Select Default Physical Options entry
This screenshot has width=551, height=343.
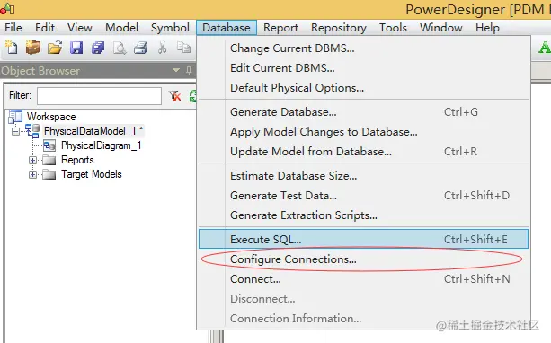point(363,87)
